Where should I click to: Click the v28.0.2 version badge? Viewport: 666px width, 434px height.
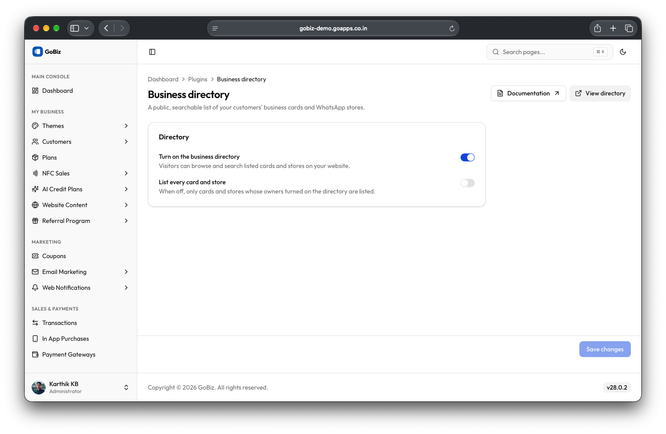tap(617, 387)
